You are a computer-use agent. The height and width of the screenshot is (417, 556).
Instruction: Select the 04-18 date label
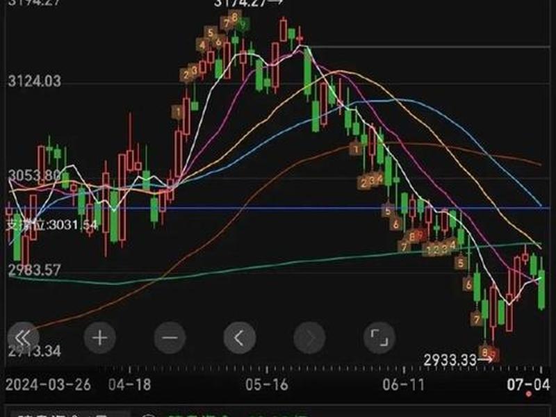tap(130, 385)
